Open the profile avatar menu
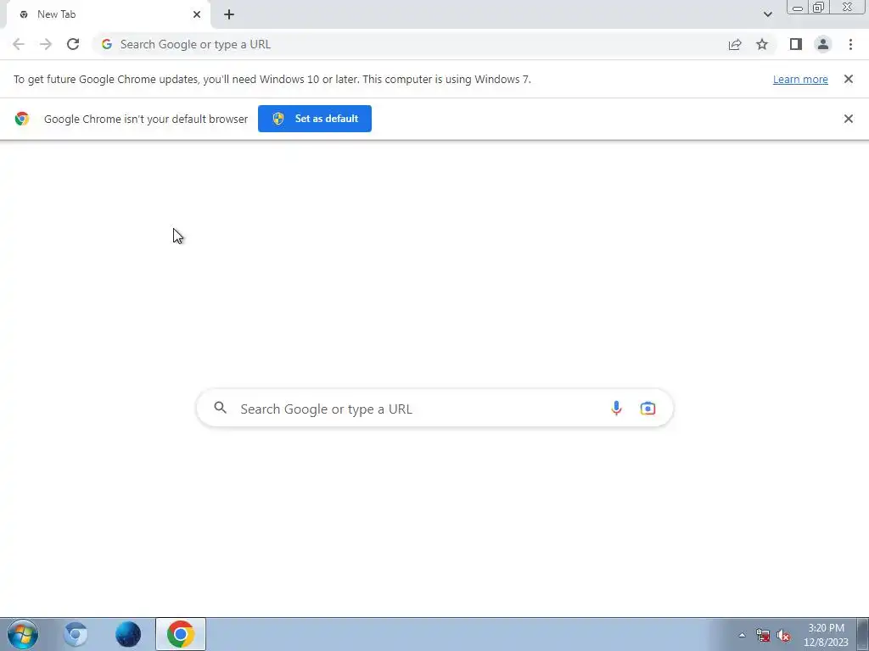 822,44
